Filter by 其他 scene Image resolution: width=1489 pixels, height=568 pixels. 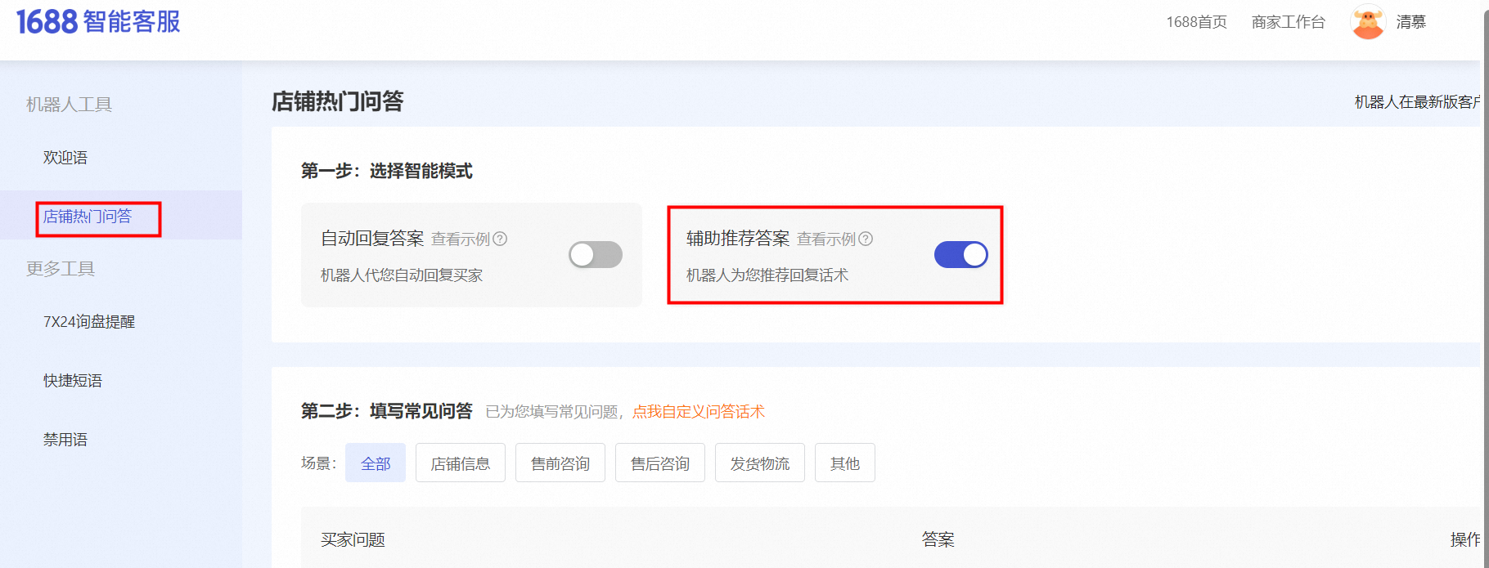coord(845,463)
